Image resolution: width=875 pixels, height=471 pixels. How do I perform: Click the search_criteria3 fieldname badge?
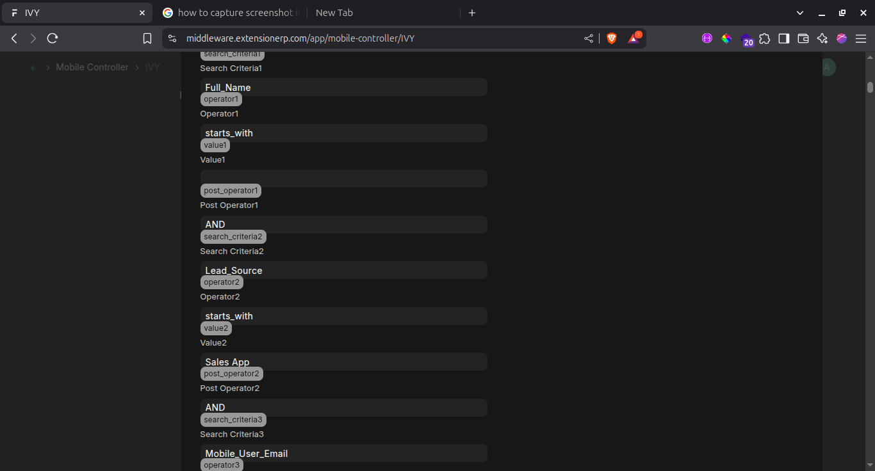coord(233,420)
